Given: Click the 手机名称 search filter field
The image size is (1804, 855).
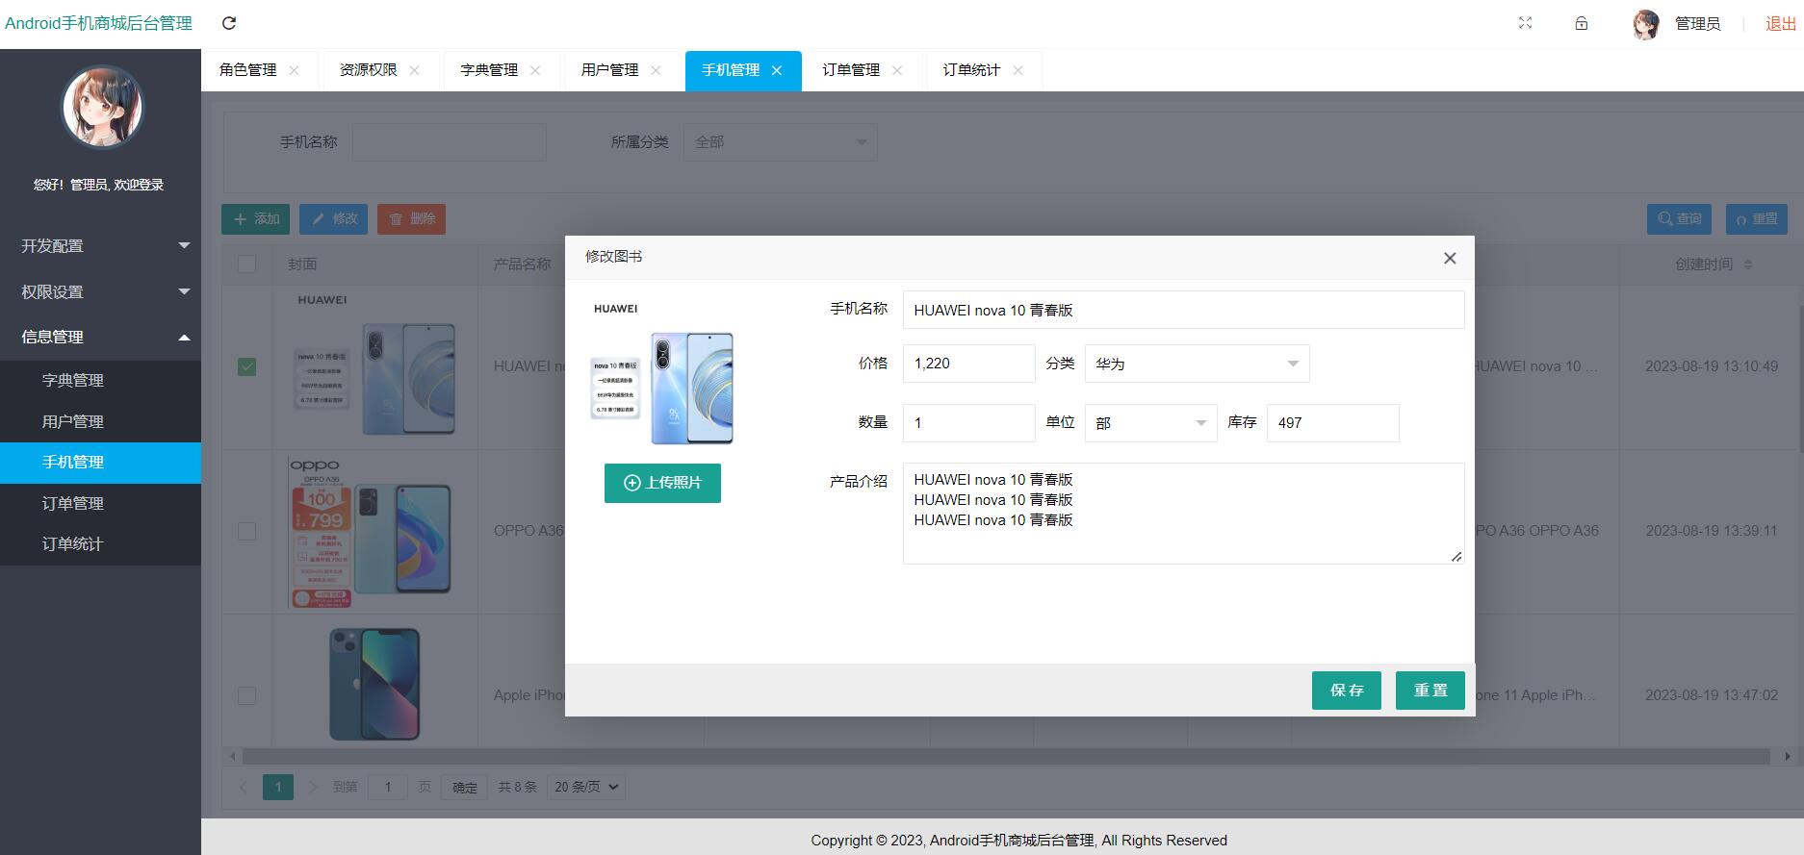Looking at the screenshot, I should tap(449, 142).
